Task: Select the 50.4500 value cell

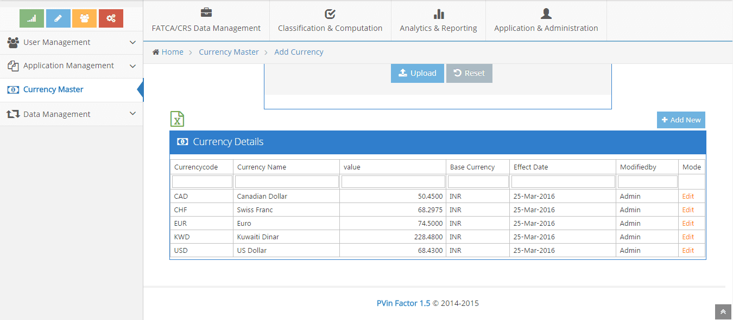Action: (393, 197)
